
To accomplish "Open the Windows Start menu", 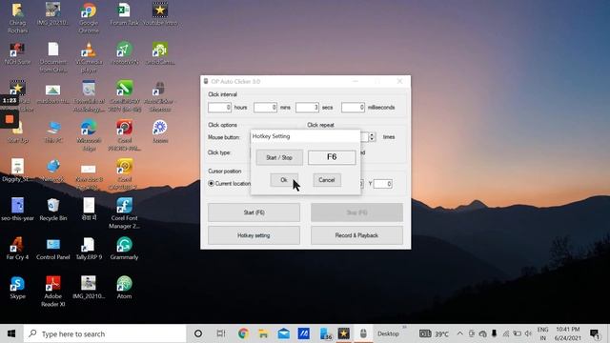I will pos(11,333).
